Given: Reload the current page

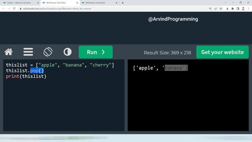Looking at the screenshot, I should [x=14, y=9].
